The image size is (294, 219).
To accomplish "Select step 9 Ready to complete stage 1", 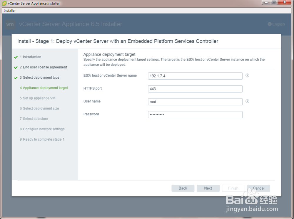I will click(x=42, y=139).
